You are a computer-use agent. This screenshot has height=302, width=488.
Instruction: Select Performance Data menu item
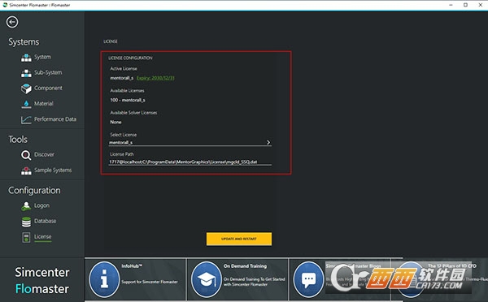tap(55, 119)
